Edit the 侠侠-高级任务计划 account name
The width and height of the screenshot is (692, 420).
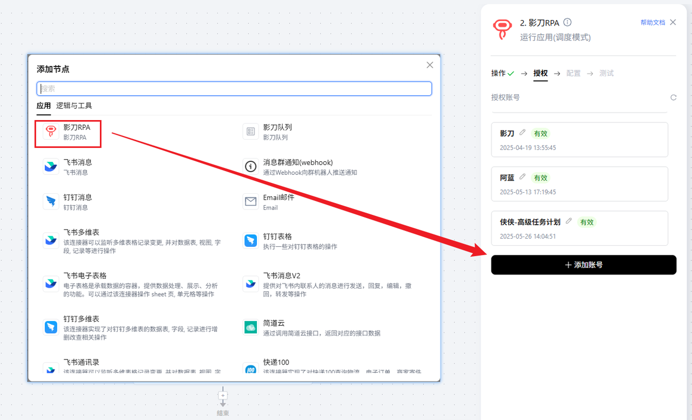(x=569, y=221)
